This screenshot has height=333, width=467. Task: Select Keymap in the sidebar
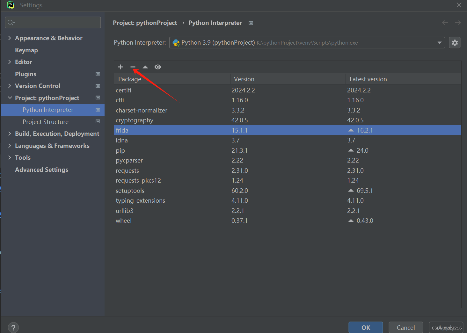coord(26,50)
